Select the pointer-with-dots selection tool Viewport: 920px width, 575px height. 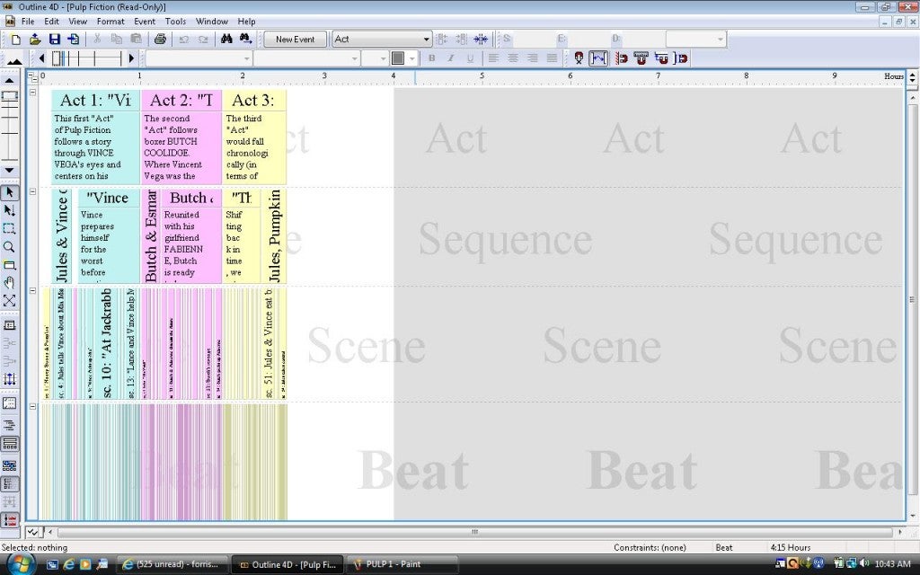9,210
